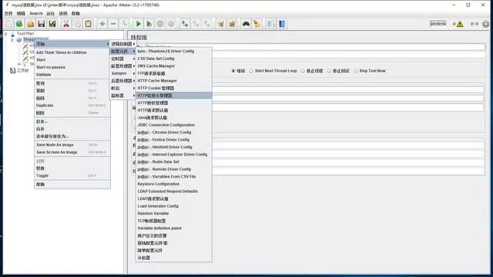The width and height of the screenshot is (493, 277).
Task: Collapse the Test Plan tree node
Action: pyautogui.click(x=6, y=34)
